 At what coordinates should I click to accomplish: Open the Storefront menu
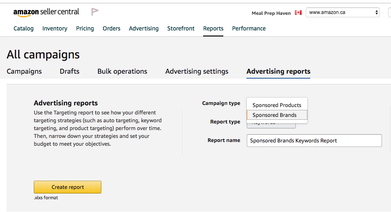181,28
